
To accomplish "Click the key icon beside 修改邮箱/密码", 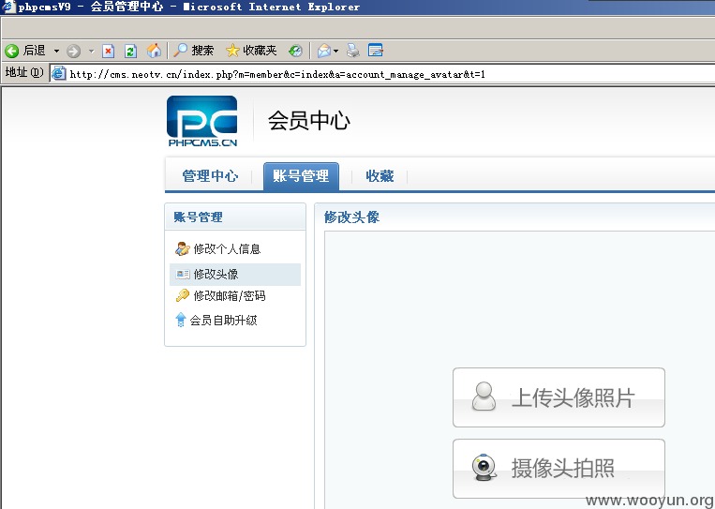I will (183, 295).
